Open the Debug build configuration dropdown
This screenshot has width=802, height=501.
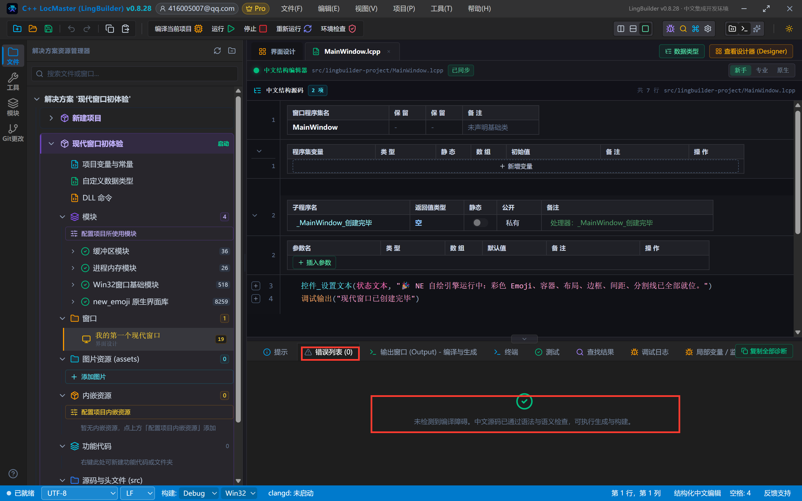tap(199, 493)
